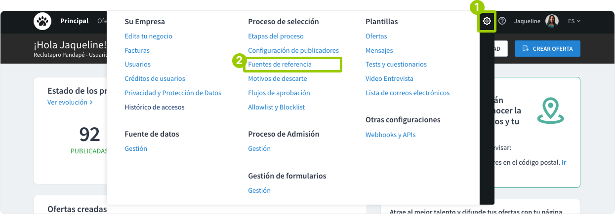Screen dimensions: 615x214
Task: Open Privacidad y Protección de Datos
Action: point(173,93)
